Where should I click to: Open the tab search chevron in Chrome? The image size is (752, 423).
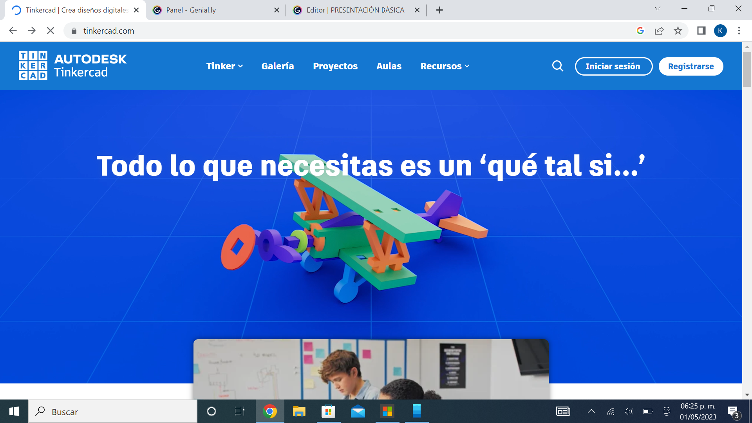click(657, 9)
